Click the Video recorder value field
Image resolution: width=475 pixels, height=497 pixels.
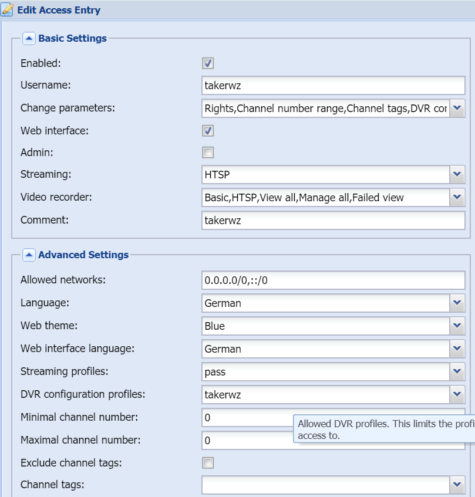326,198
